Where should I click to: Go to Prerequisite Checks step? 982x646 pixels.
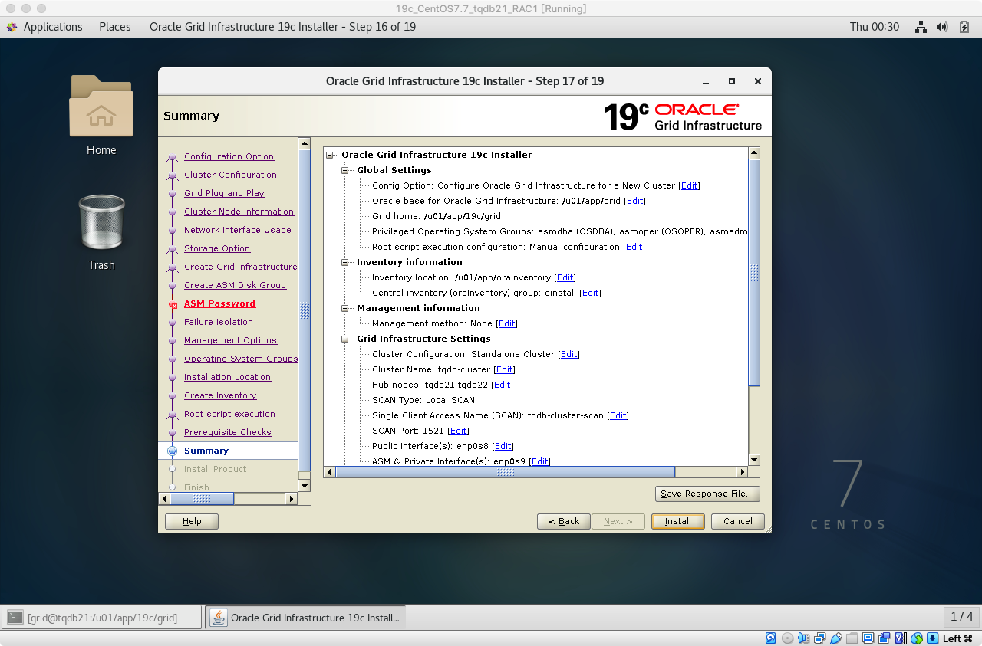click(228, 432)
